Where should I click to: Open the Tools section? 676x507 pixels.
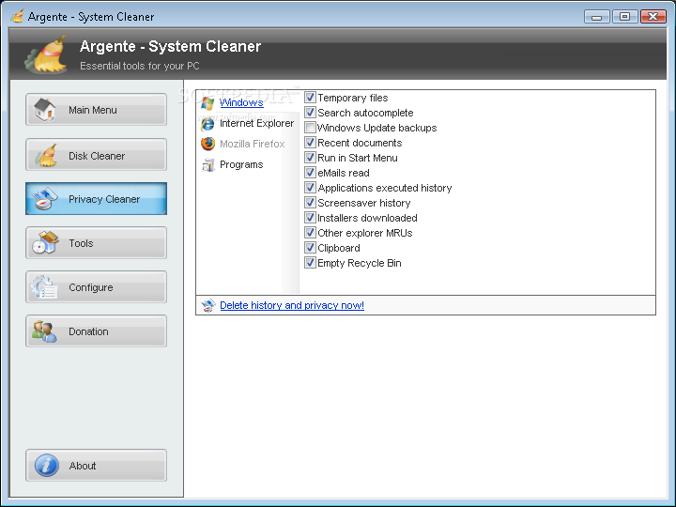(x=96, y=243)
